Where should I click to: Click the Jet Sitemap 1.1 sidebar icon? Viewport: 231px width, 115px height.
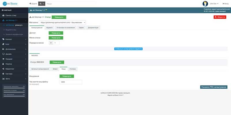pyautogui.click(x=3, y=20)
